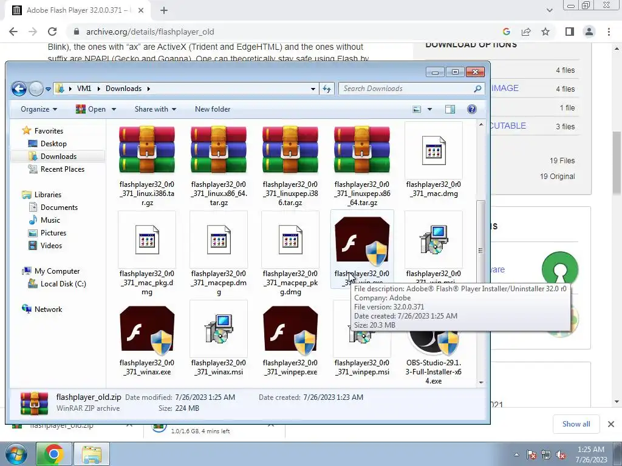Viewport: 622px width, 466px height.
Task: Reload the archive.org page in Chrome
Action: tap(52, 32)
